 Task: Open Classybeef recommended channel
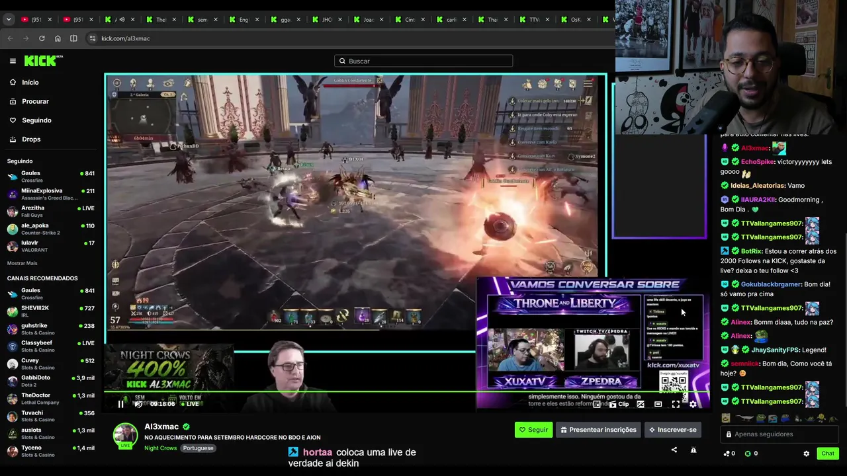(50, 346)
